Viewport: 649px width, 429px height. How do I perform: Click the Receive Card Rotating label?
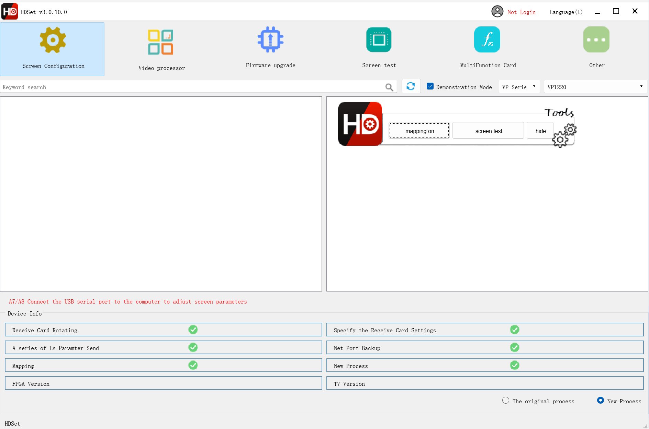[45, 330]
